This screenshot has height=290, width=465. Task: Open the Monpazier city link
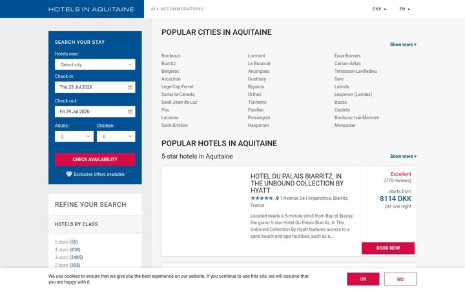pyautogui.click(x=345, y=125)
